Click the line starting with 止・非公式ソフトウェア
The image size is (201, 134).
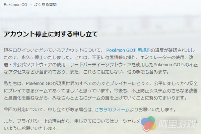[97, 65]
